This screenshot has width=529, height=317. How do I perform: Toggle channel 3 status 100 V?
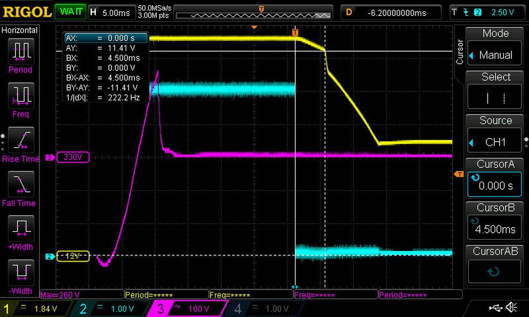click(x=186, y=308)
